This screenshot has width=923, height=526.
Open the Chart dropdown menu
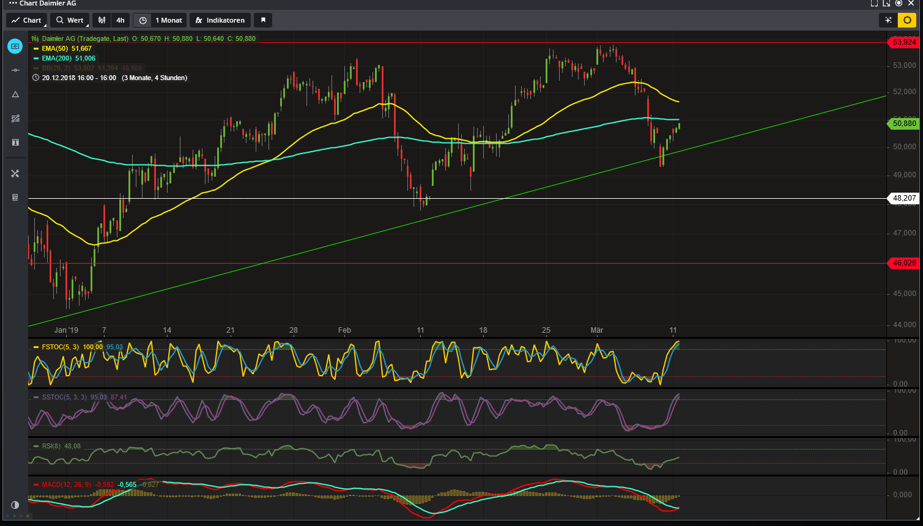(x=26, y=20)
